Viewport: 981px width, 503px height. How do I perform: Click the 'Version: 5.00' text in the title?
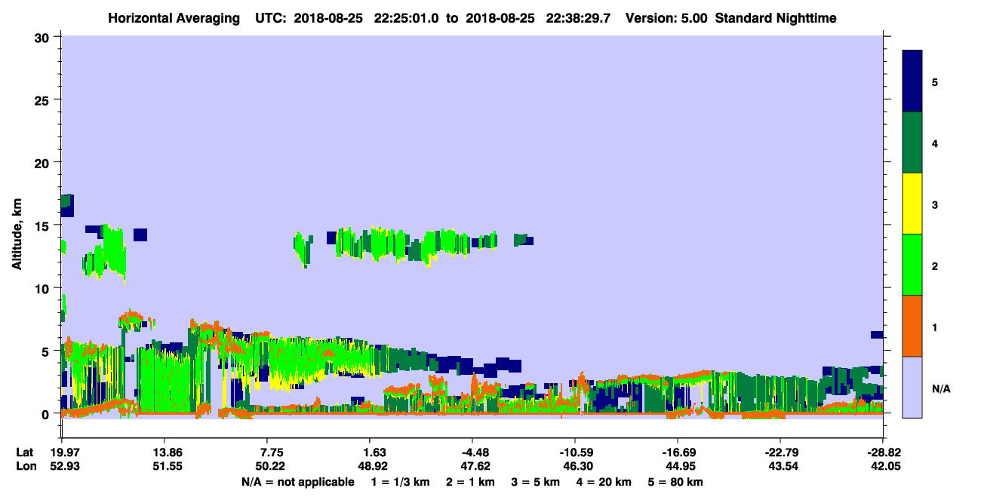(x=666, y=18)
